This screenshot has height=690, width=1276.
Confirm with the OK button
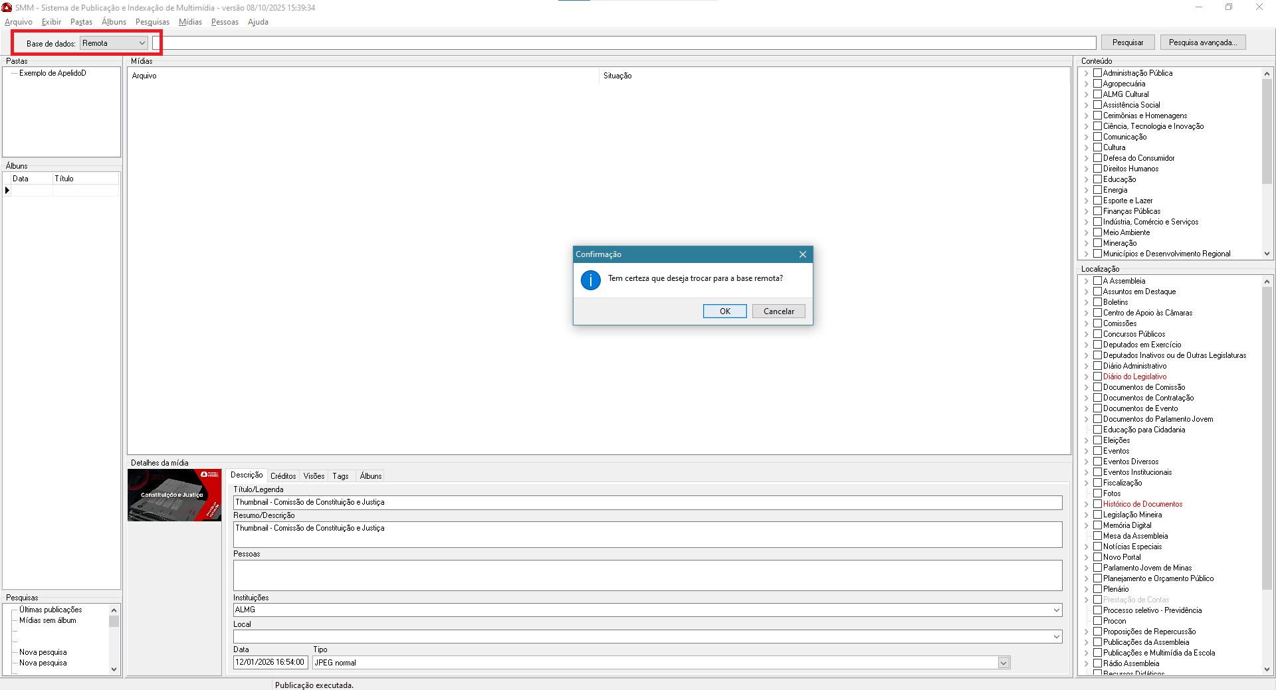(724, 311)
